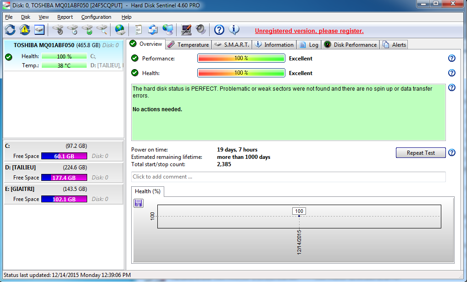Click the globe disk toolbar icon
The height and width of the screenshot is (282, 467).
pos(120,30)
